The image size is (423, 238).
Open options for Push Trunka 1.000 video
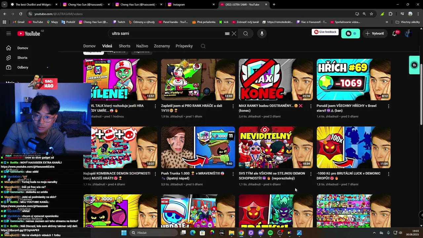[x=233, y=174]
